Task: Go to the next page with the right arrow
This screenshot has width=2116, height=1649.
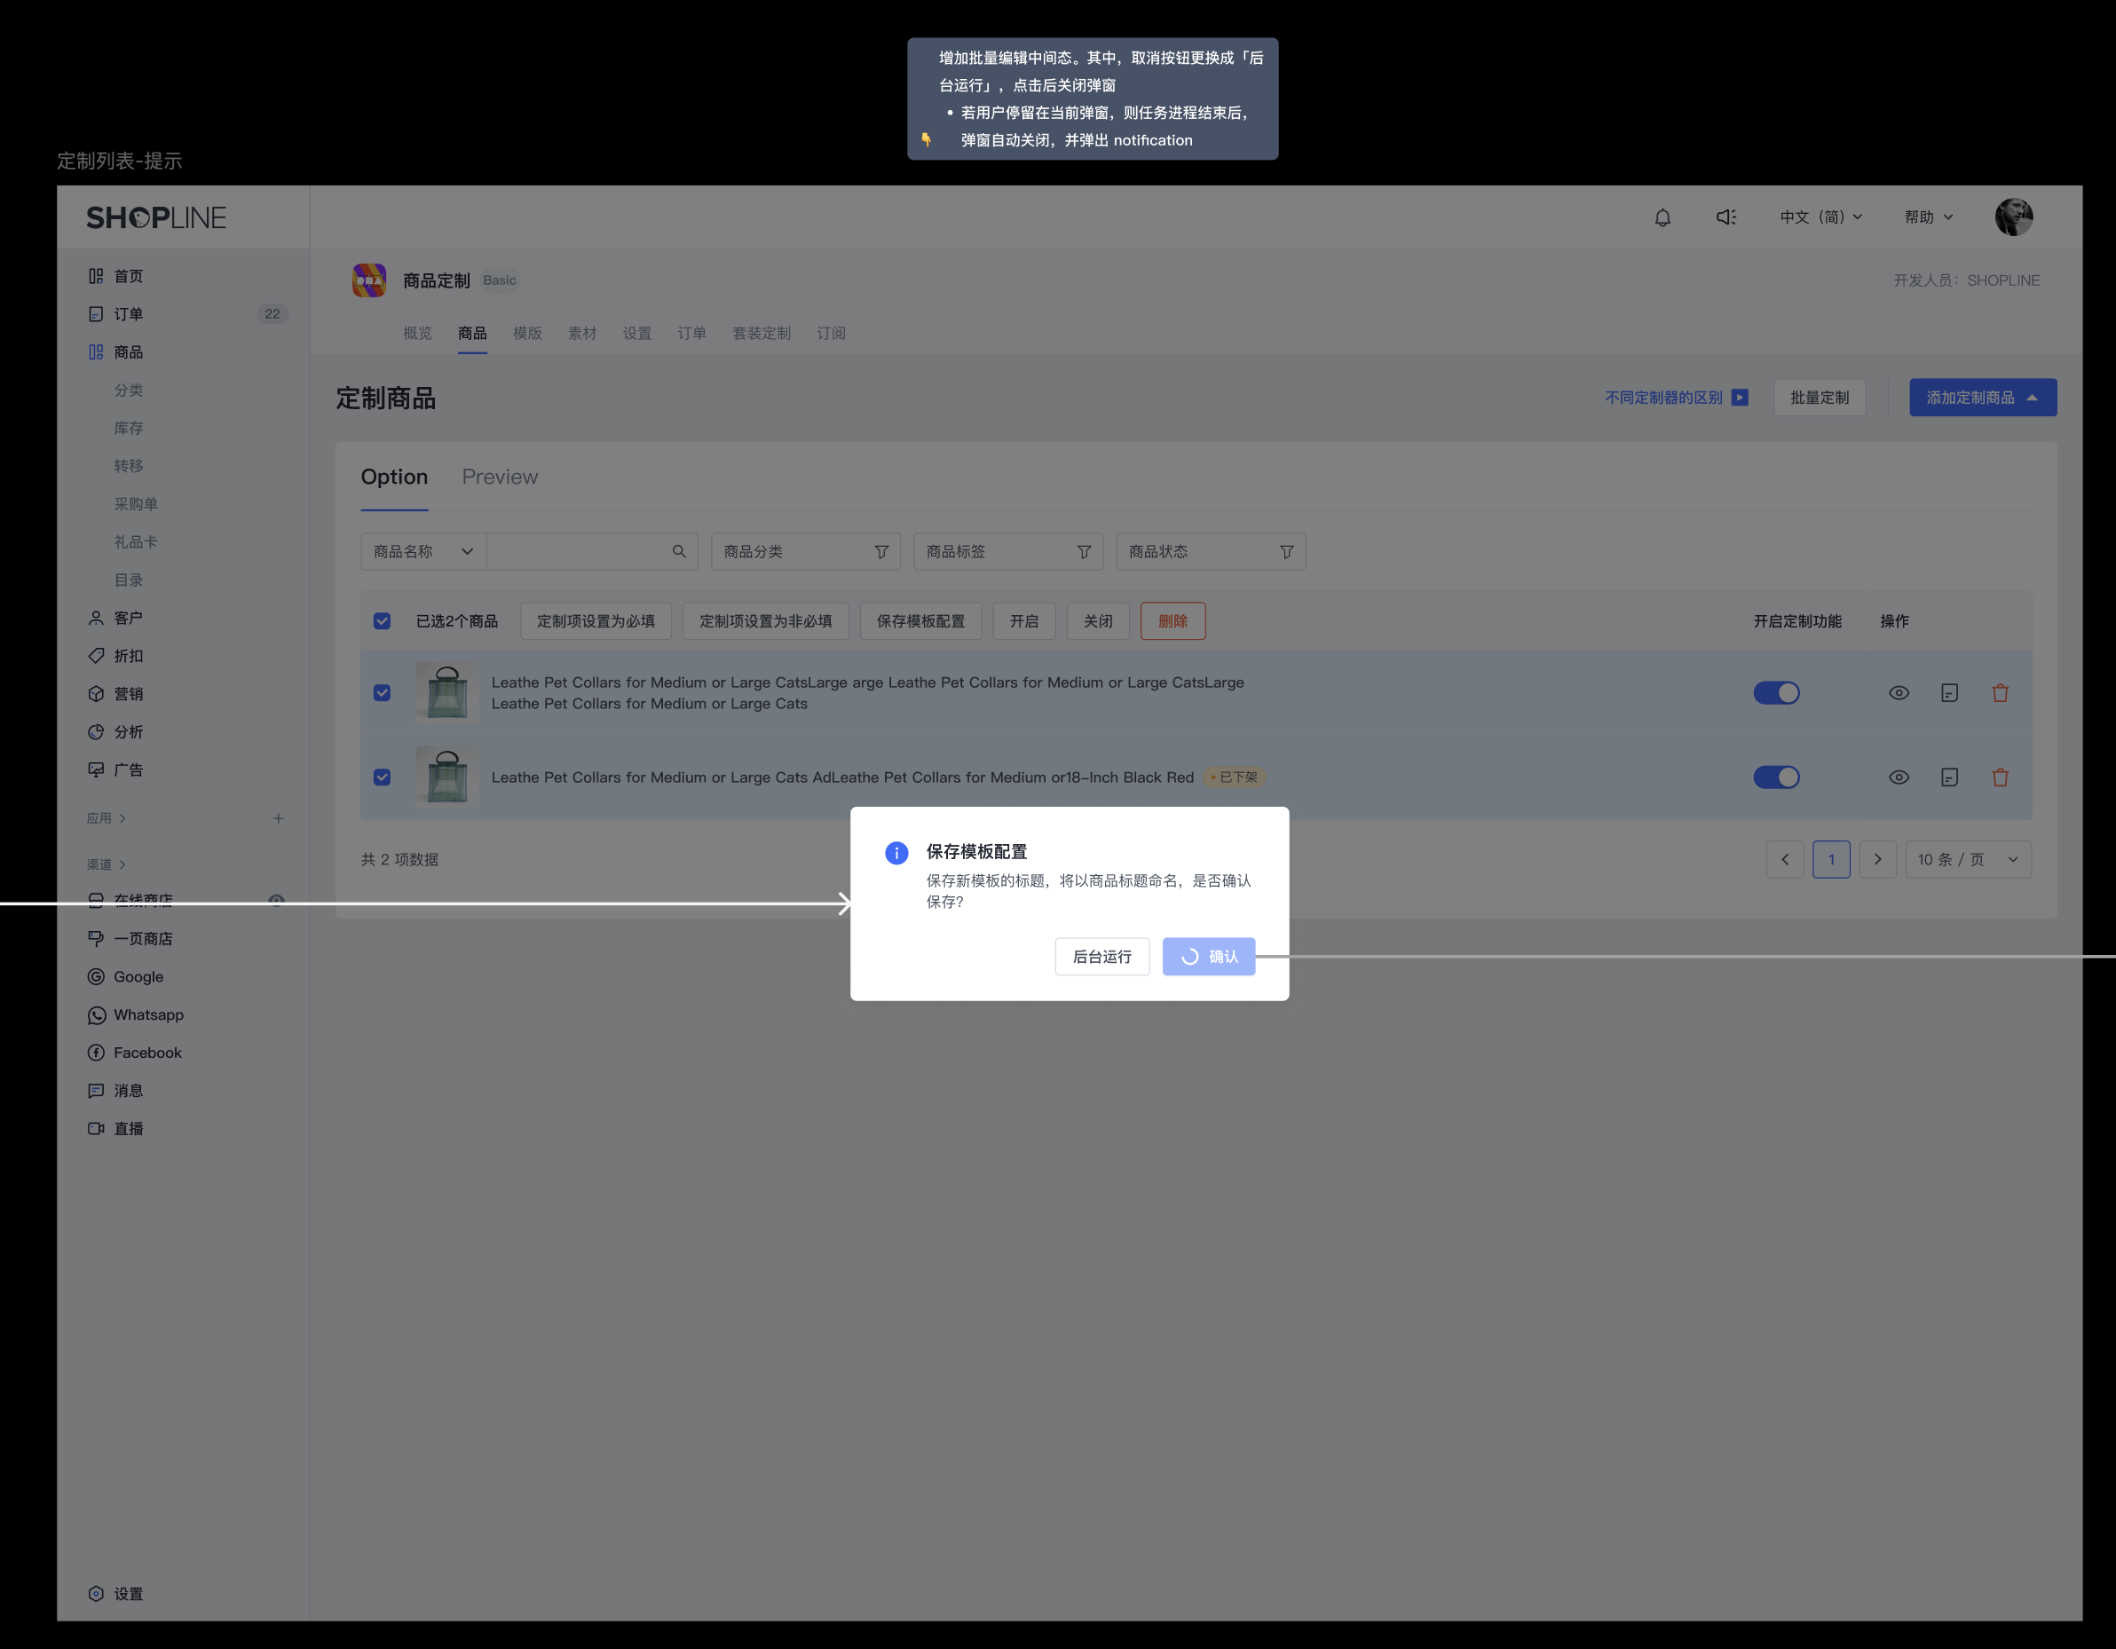Action: [1877, 859]
